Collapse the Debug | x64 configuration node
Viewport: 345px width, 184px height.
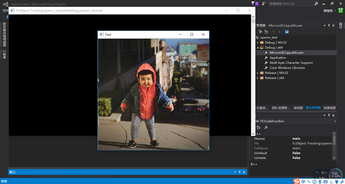(258, 48)
